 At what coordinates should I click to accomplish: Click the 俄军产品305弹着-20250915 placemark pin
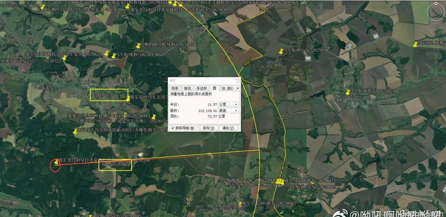point(240,204)
